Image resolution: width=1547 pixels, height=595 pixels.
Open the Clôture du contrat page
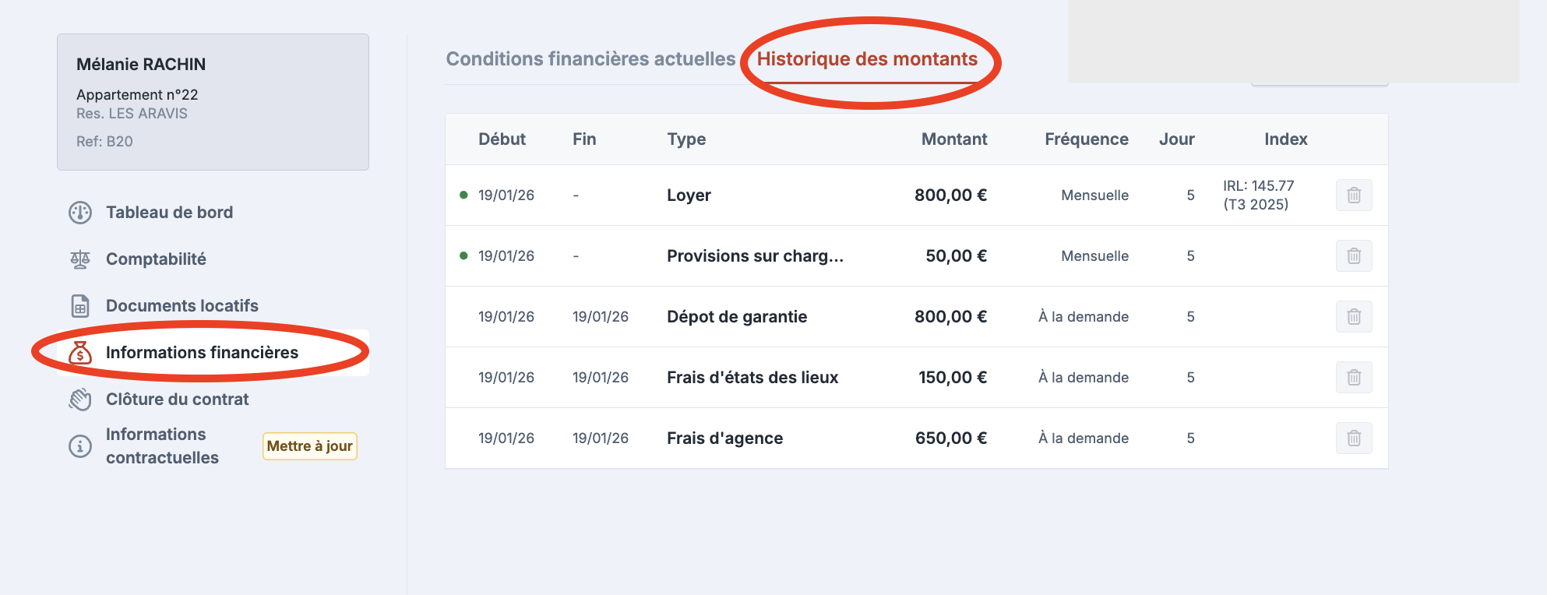(x=177, y=400)
